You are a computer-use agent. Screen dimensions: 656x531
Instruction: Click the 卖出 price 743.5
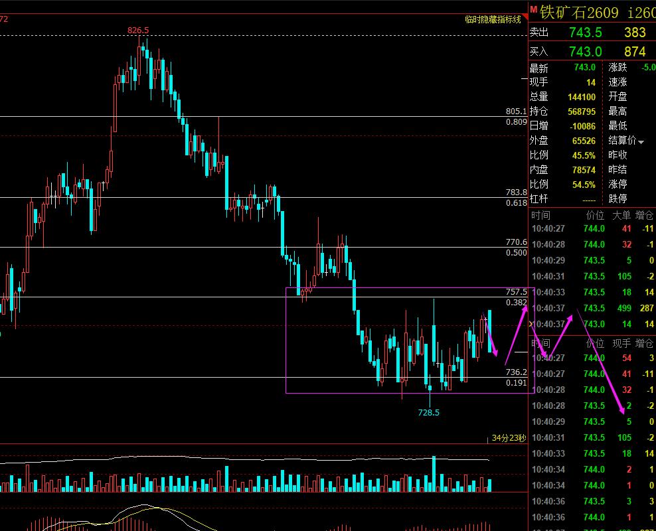pos(586,33)
